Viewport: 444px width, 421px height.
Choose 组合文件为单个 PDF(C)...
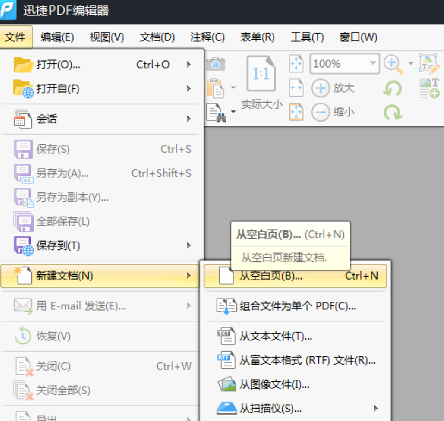(295, 306)
